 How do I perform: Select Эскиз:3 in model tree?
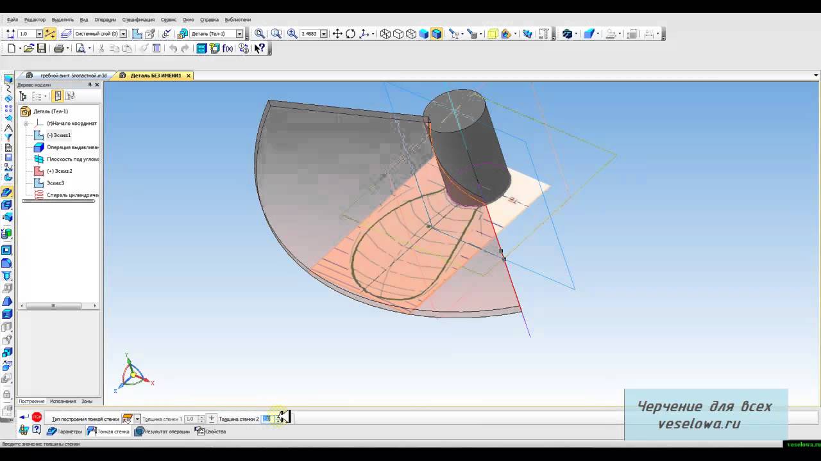[55, 183]
